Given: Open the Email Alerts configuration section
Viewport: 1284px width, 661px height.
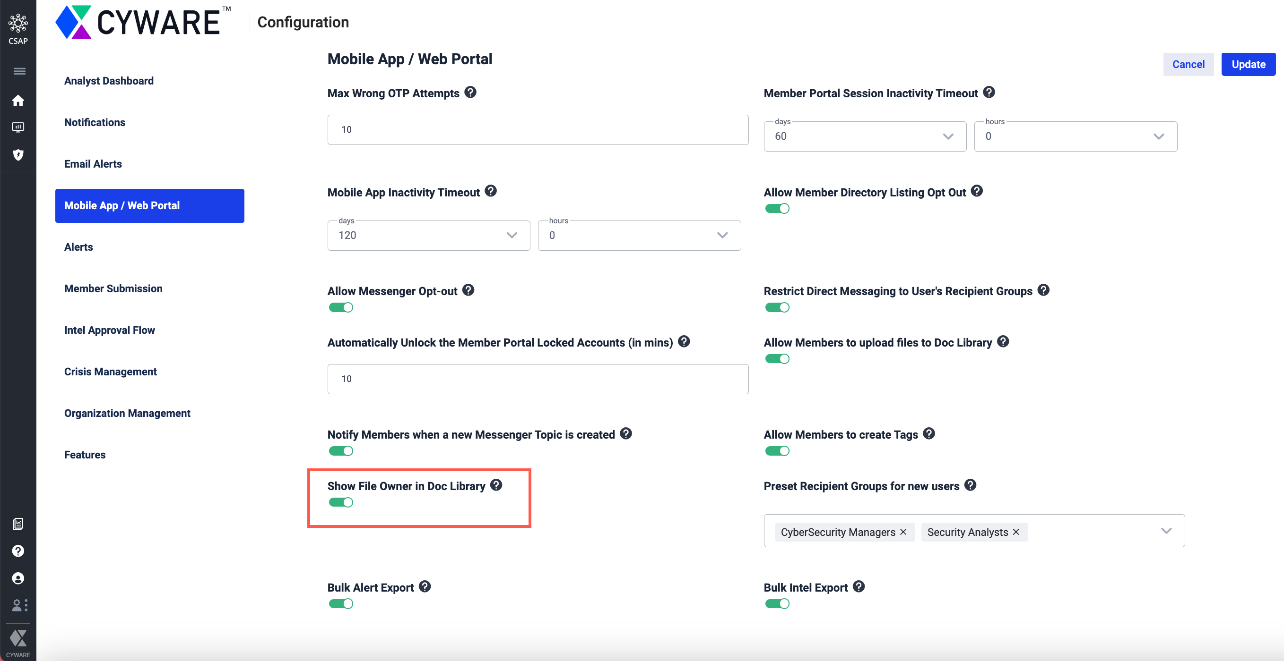Looking at the screenshot, I should pos(93,164).
